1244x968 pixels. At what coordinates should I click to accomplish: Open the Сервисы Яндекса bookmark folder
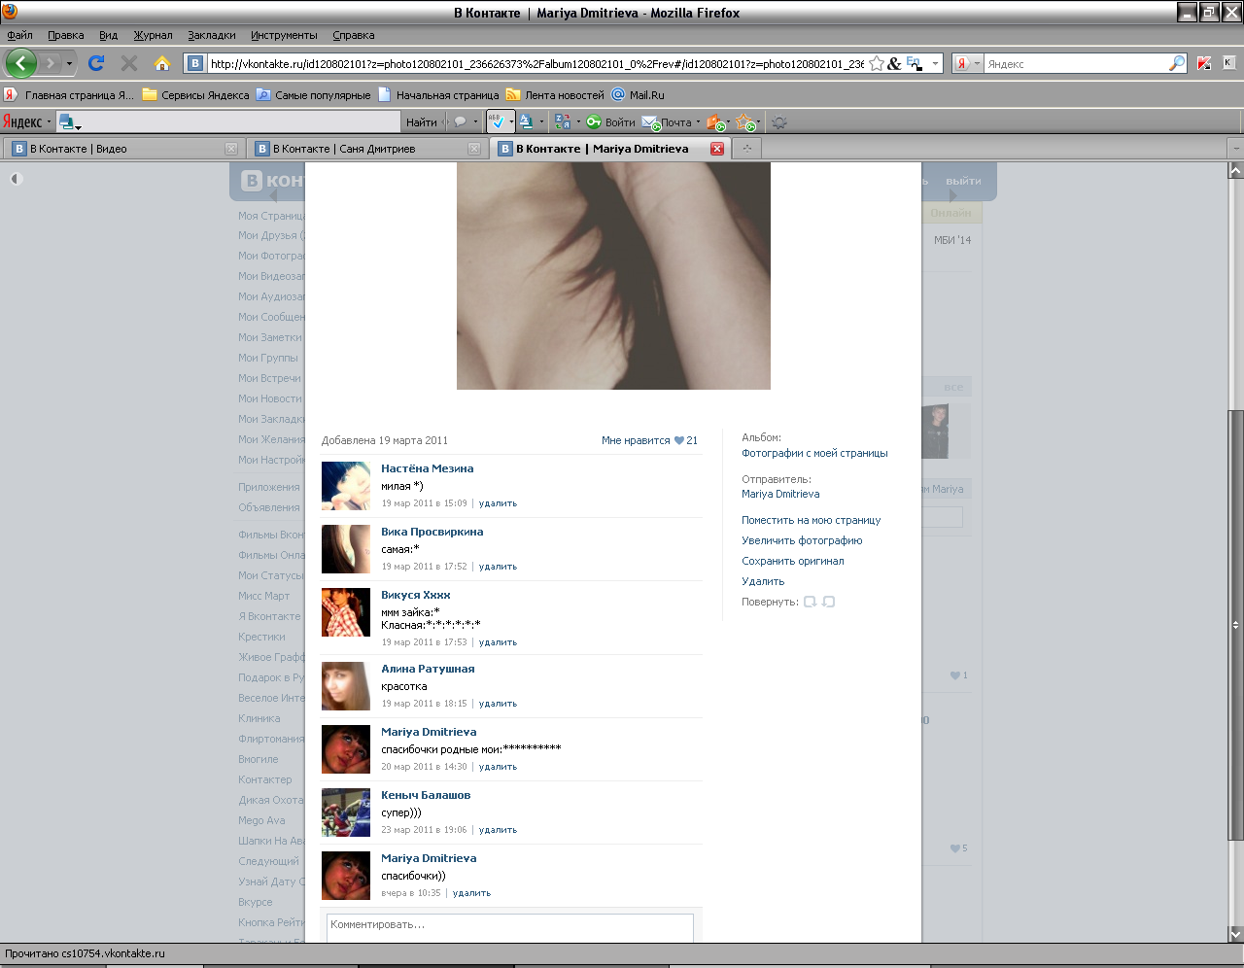[x=195, y=95]
